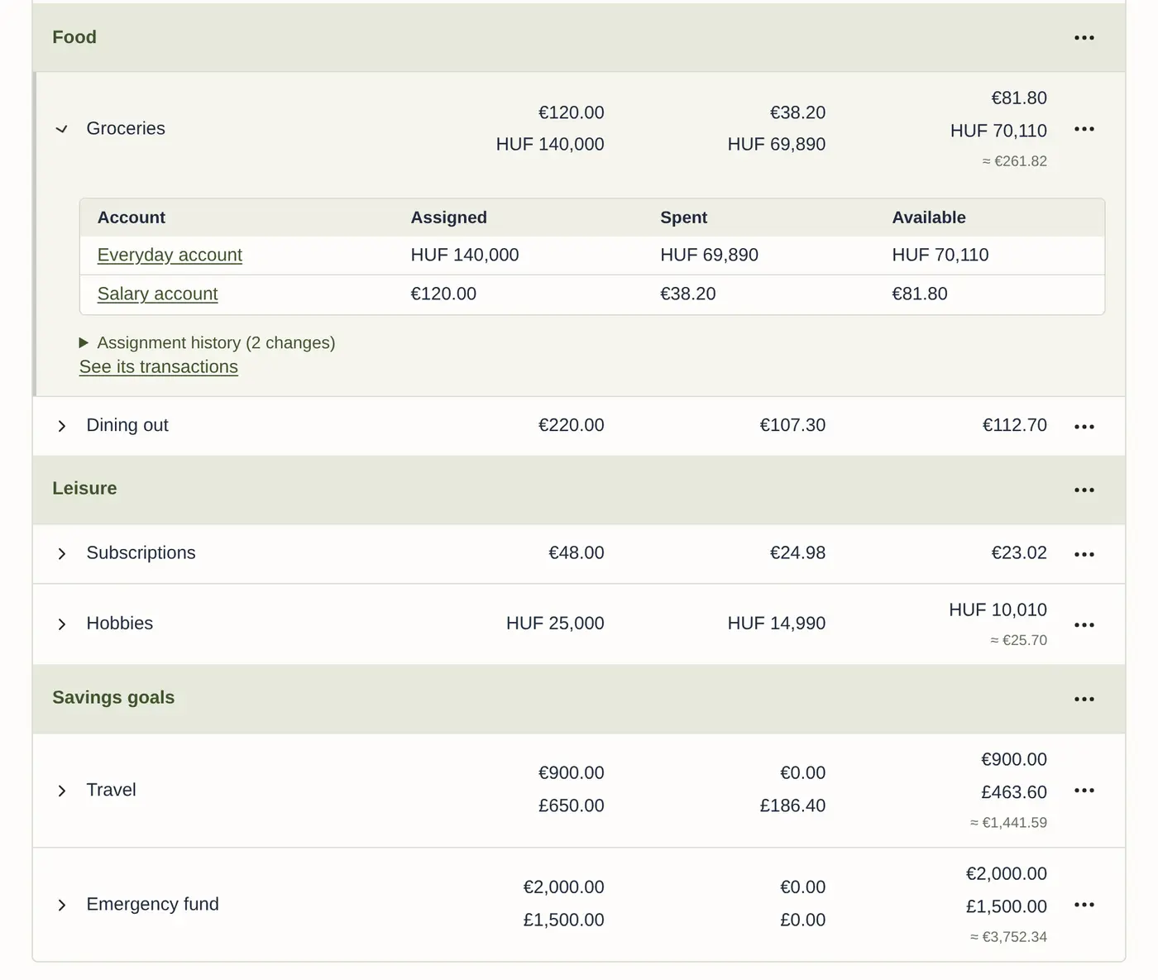Expand the Hobbies category
Viewport: 1158px width, 980px height.
[x=62, y=624]
